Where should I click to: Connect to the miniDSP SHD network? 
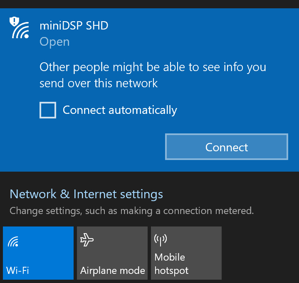pos(227,147)
